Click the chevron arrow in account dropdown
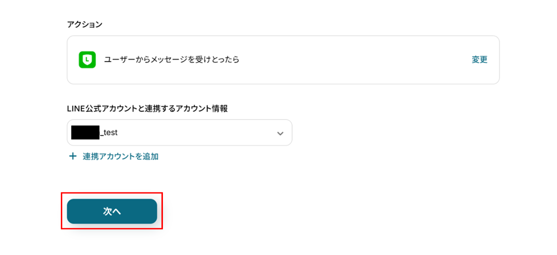 tap(280, 133)
